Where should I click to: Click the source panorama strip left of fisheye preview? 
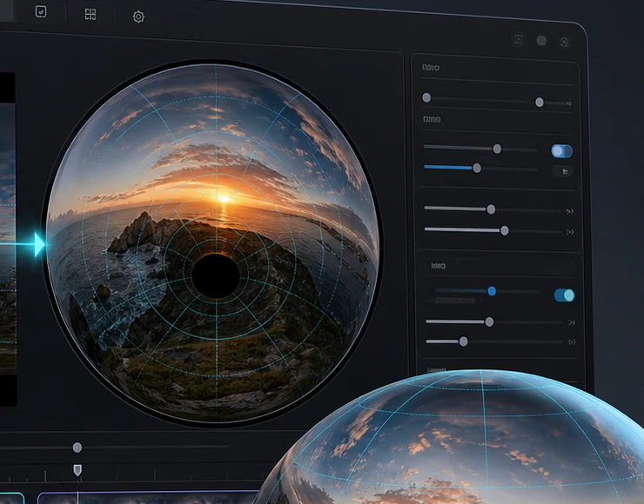[8, 239]
